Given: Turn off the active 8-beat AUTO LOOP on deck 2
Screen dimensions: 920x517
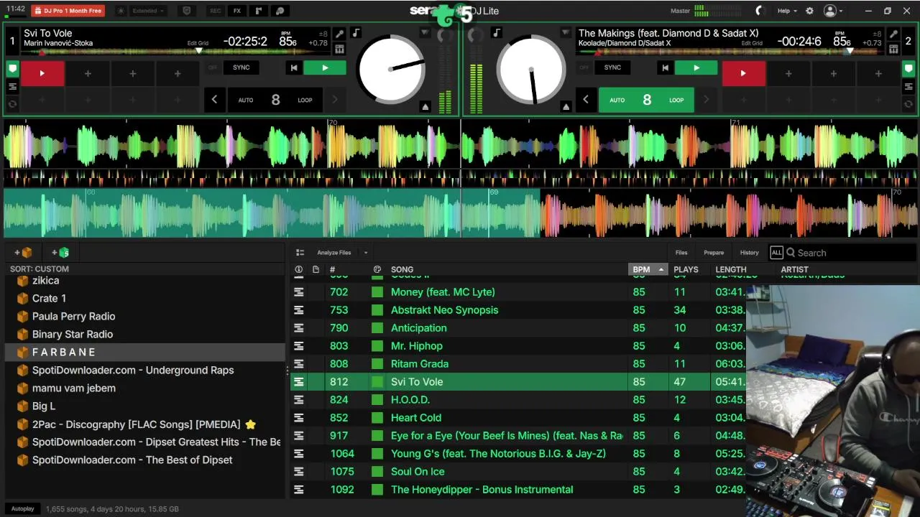Looking at the screenshot, I should coord(647,100).
